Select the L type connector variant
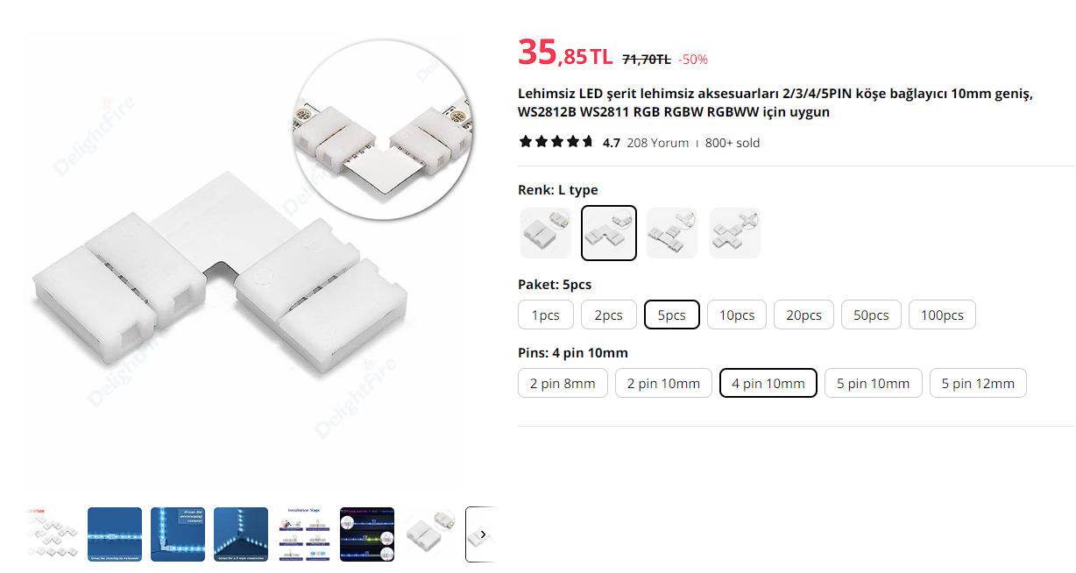1076x573 pixels. click(x=609, y=233)
